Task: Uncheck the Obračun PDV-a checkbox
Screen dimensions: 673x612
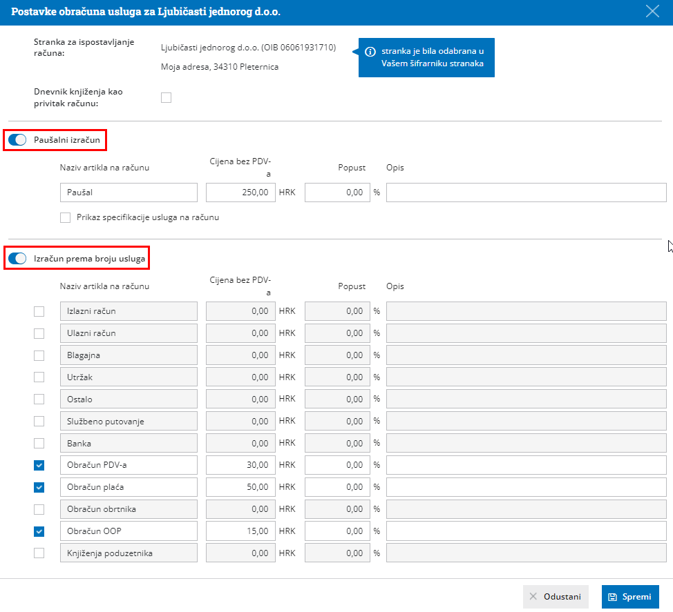Action: point(39,466)
